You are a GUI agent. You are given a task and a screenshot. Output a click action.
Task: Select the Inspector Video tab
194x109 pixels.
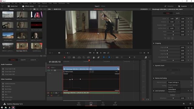click(168, 13)
